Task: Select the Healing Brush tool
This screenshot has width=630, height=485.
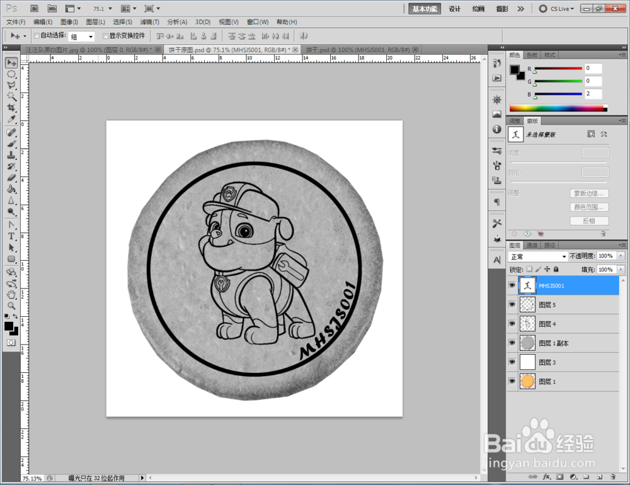Action: click(x=11, y=133)
